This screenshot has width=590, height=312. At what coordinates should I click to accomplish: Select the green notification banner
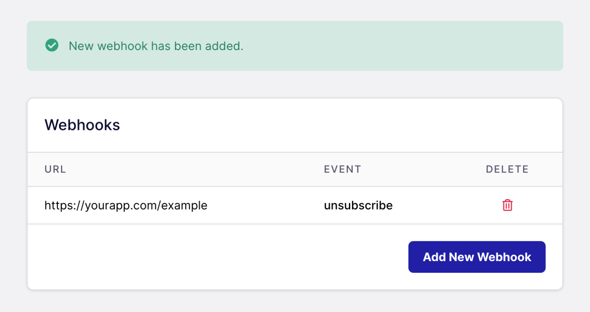point(295,46)
